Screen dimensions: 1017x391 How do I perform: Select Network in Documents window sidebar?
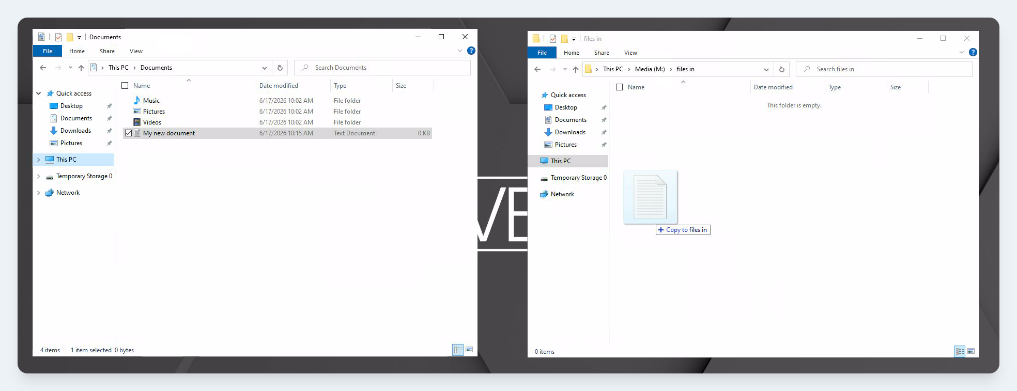68,193
